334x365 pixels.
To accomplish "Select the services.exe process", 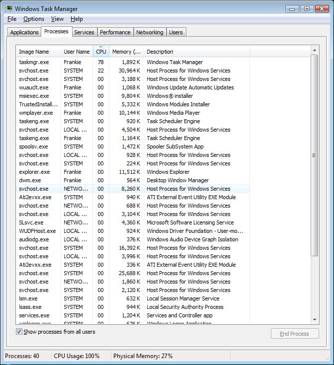I will point(133,315).
